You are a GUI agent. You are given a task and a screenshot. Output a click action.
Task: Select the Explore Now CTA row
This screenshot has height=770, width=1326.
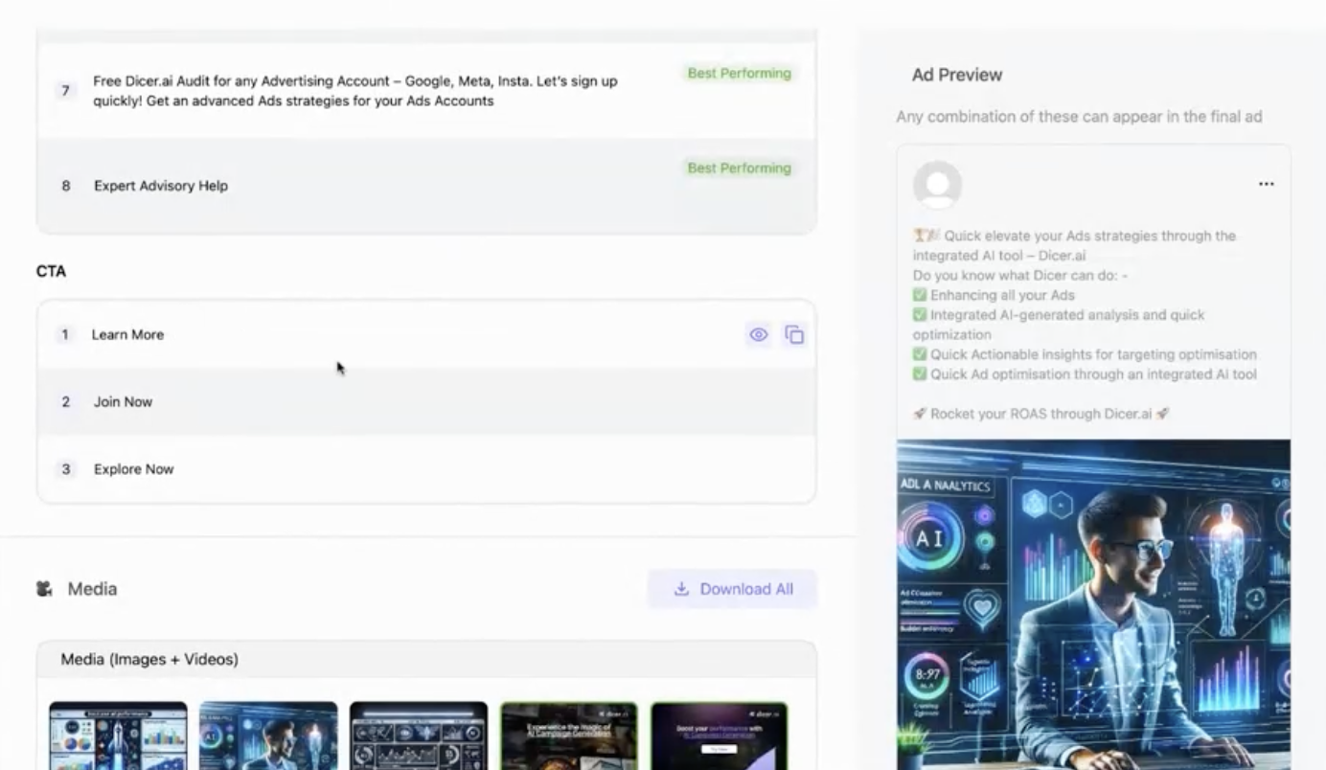(x=426, y=468)
